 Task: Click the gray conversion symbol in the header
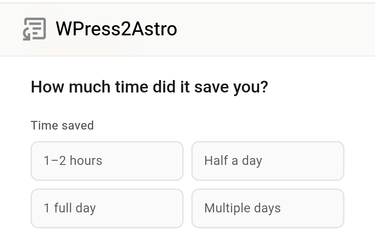pos(34,29)
